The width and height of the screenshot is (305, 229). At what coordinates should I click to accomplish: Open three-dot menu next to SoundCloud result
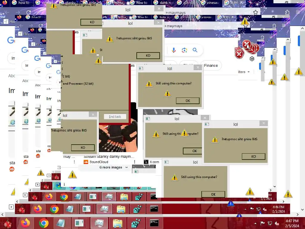(x=134, y=162)
